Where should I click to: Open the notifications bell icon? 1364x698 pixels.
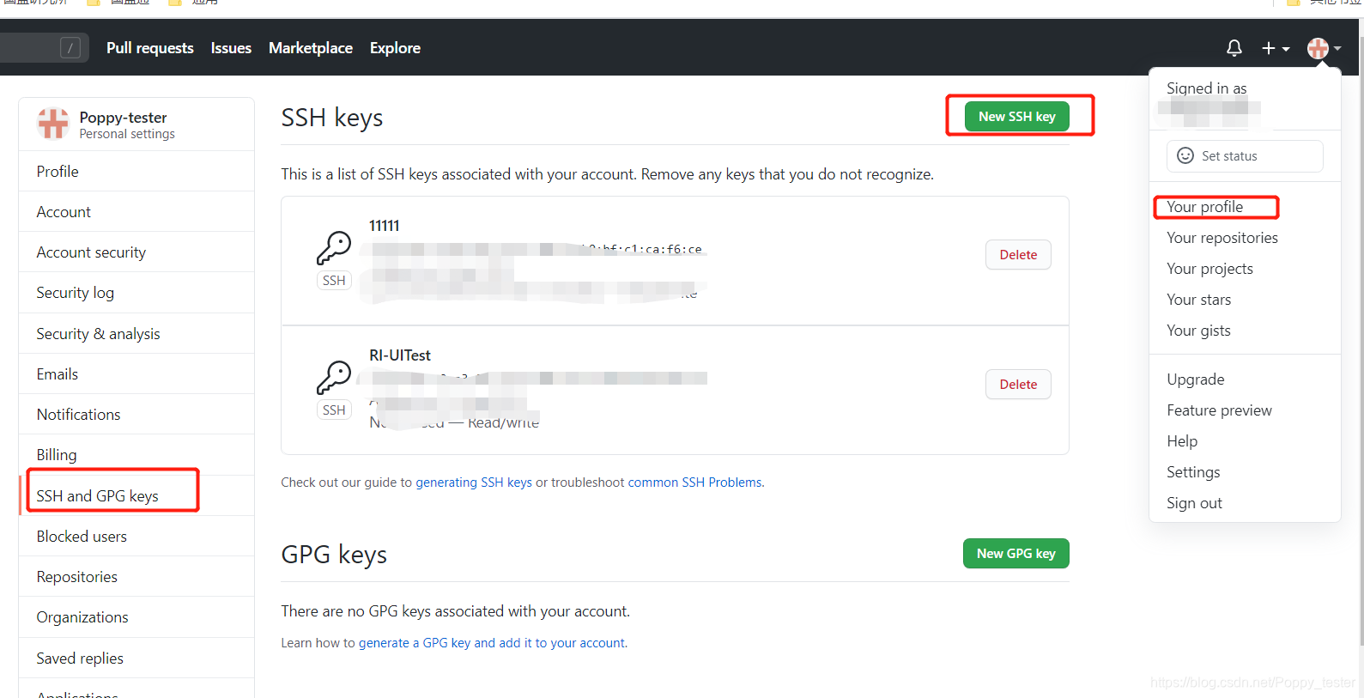pyautogui.click(x=1234, y=48)
